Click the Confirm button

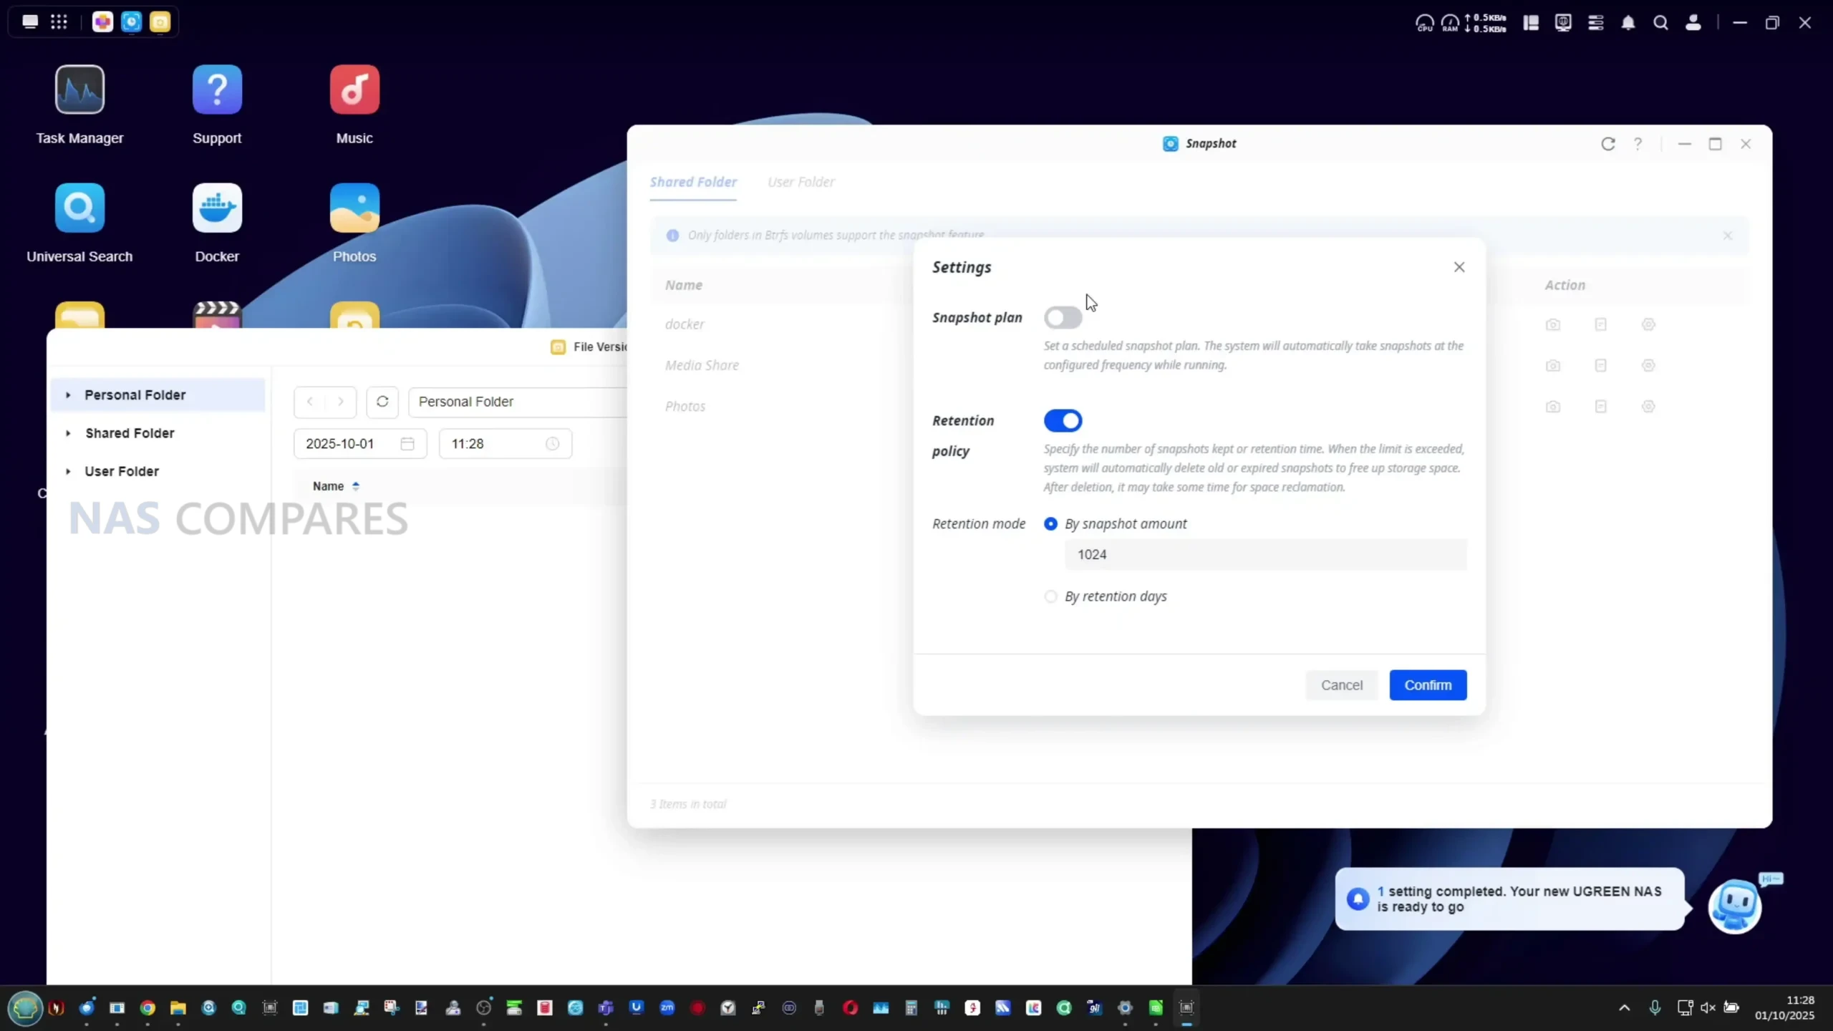[1427, 685]
